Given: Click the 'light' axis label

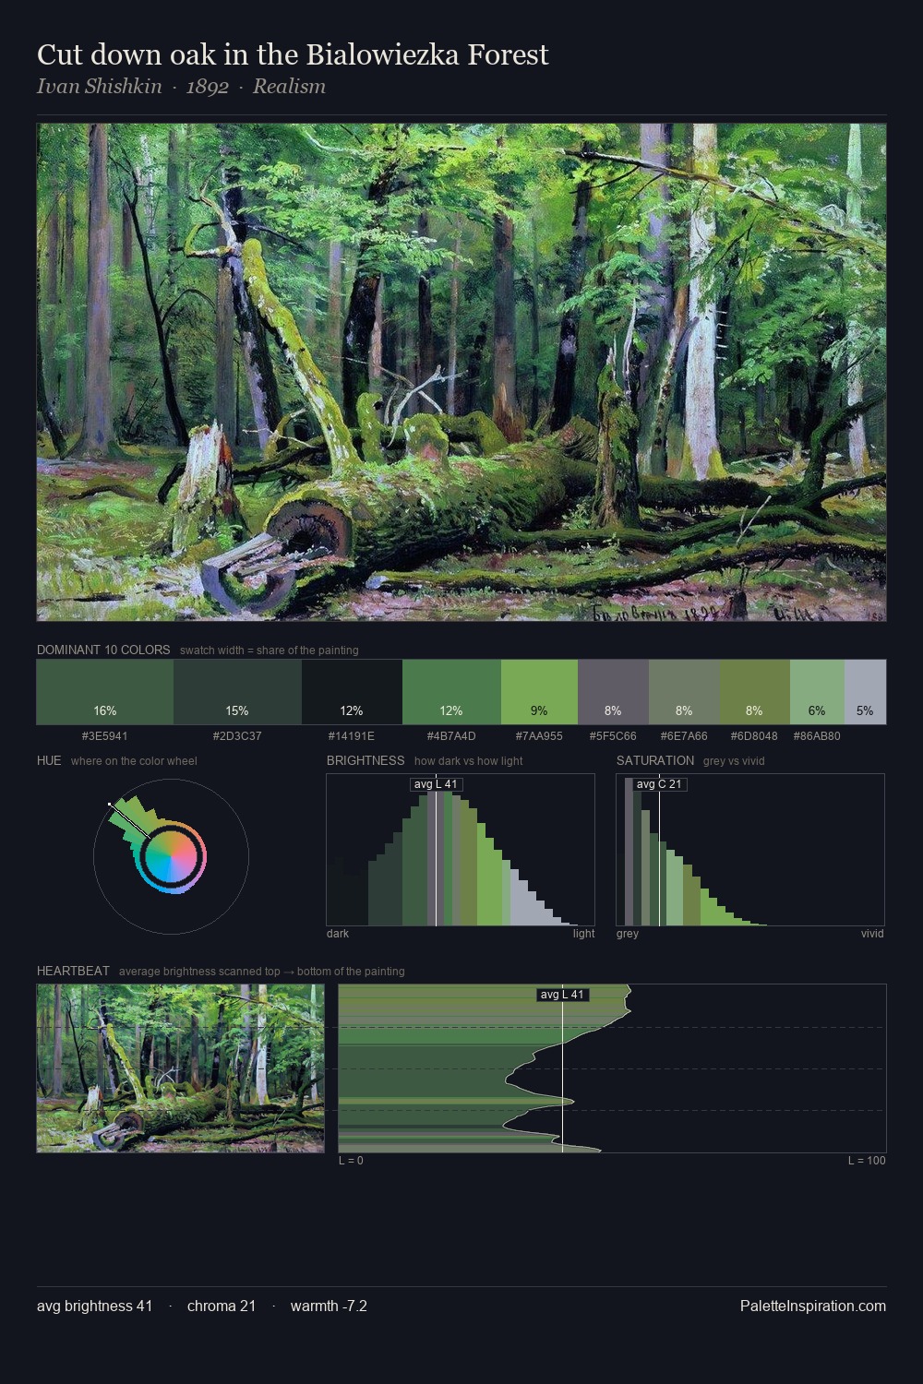Looking at the screenshot, I should 584,934.
